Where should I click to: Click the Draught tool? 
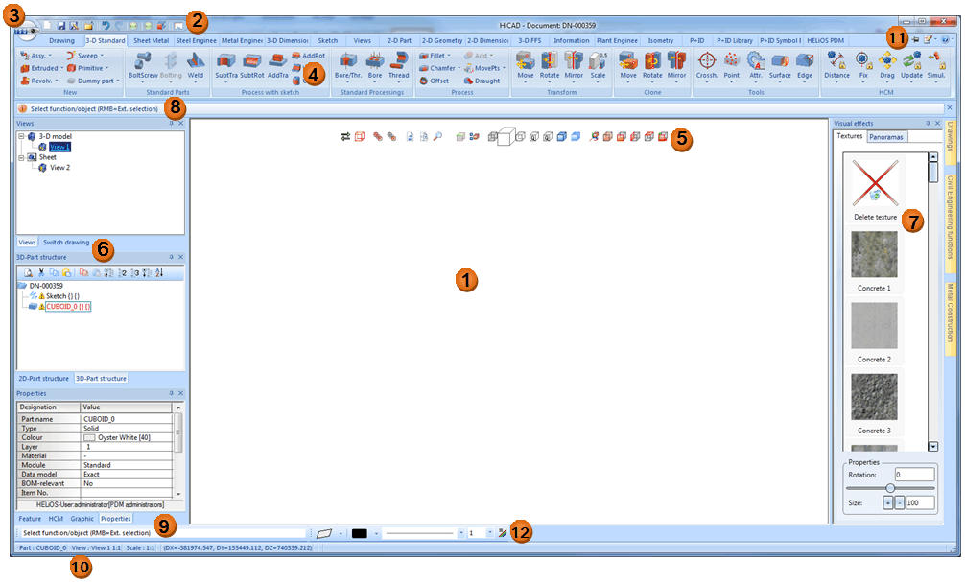click(x=482, y=81)
